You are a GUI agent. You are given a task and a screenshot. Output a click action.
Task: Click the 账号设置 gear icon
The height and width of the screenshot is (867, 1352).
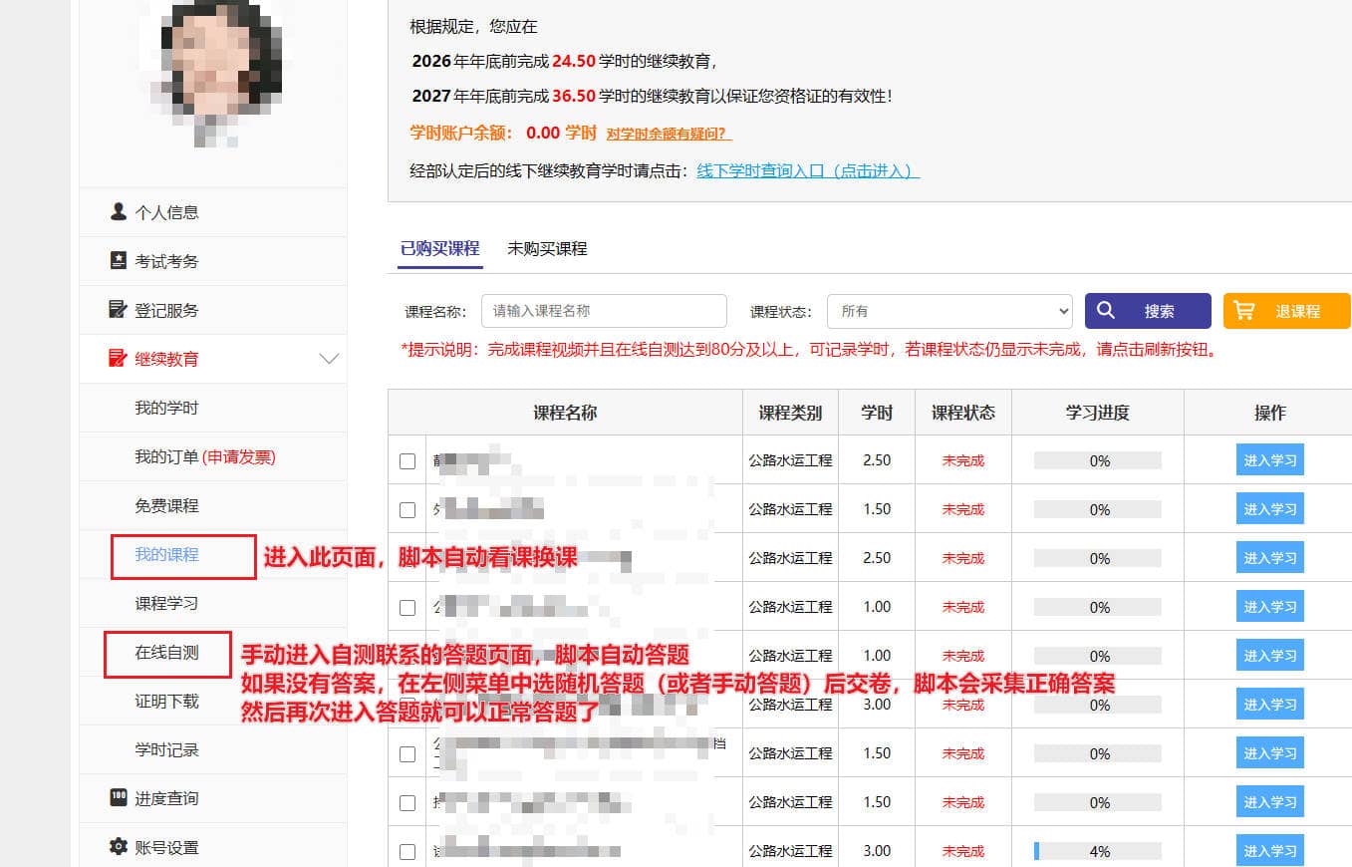[x=119, y=846]
